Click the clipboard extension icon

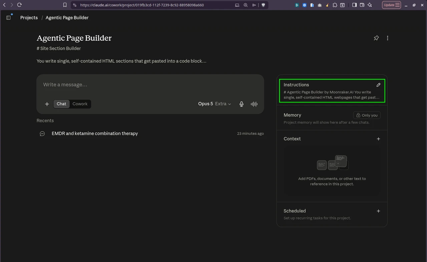coord(312,5)
